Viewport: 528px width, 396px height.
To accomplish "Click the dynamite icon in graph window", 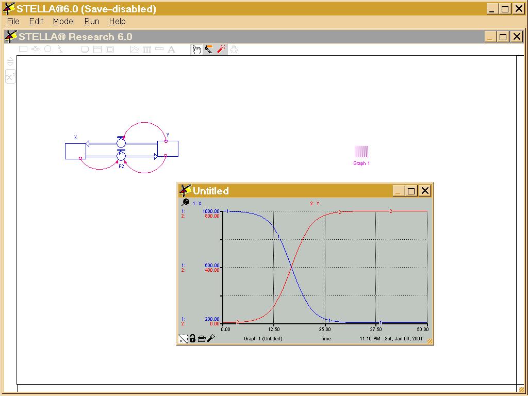I will (211, 338).
